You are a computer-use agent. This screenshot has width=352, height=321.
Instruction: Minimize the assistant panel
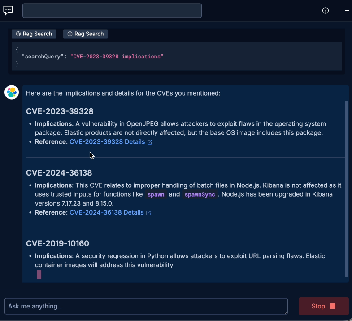coord(347,11)
